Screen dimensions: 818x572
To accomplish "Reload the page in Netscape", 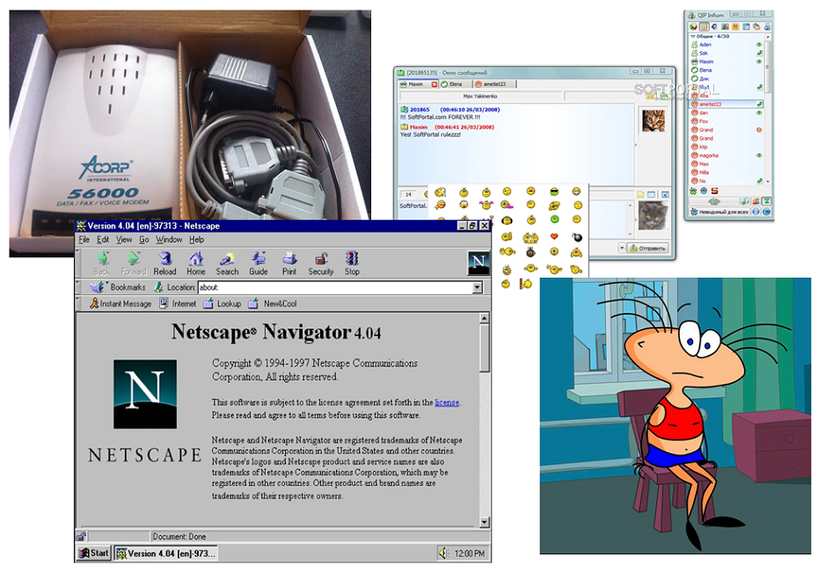I will (x=164, y=263).
